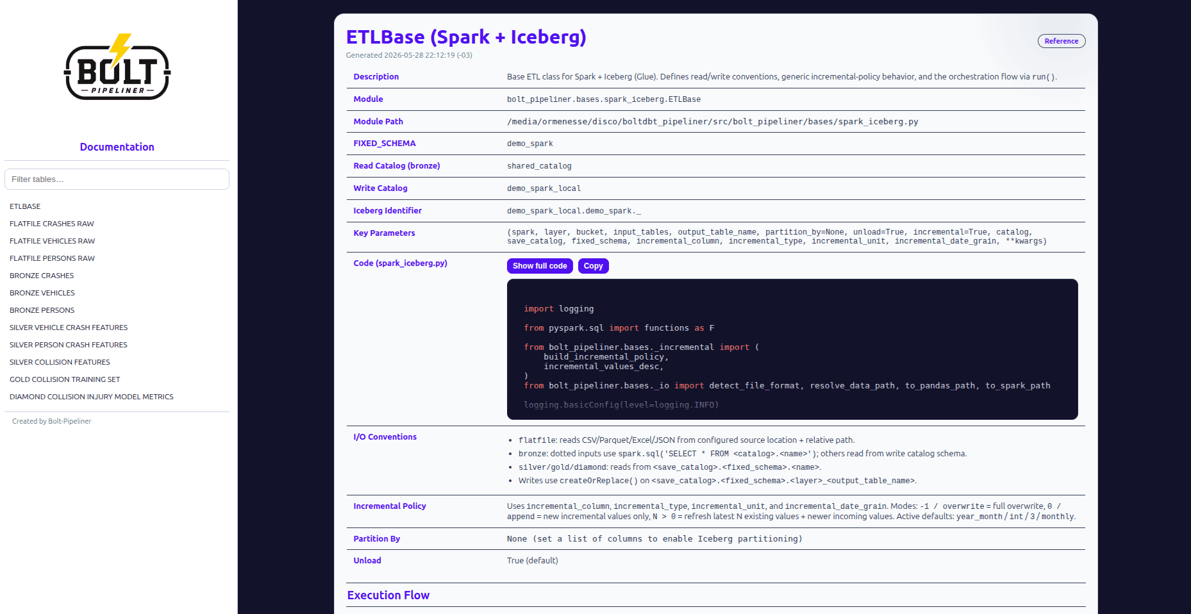
Task: Click the True (default) unload value
Action: pyautogui.click(x=533, y=561)
